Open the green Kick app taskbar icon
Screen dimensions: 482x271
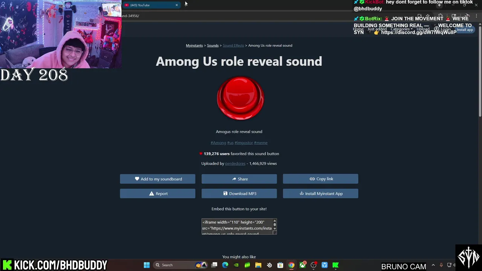[x=336, y=265]
